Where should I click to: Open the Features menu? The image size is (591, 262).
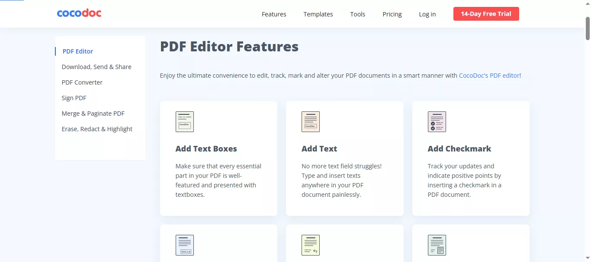pos(273,14)
